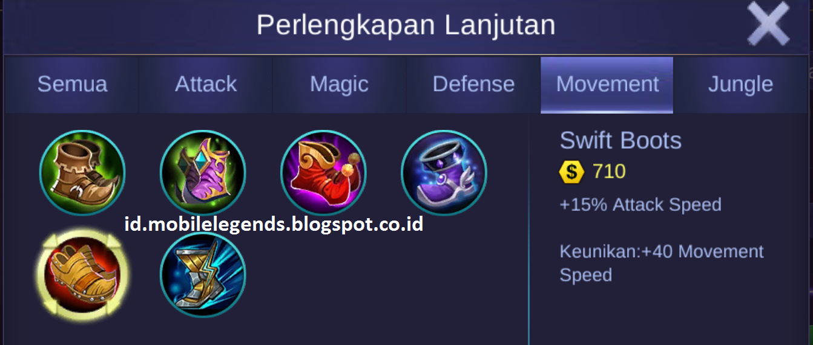Go to the Magic tab
813x345 pixels.
339,85
